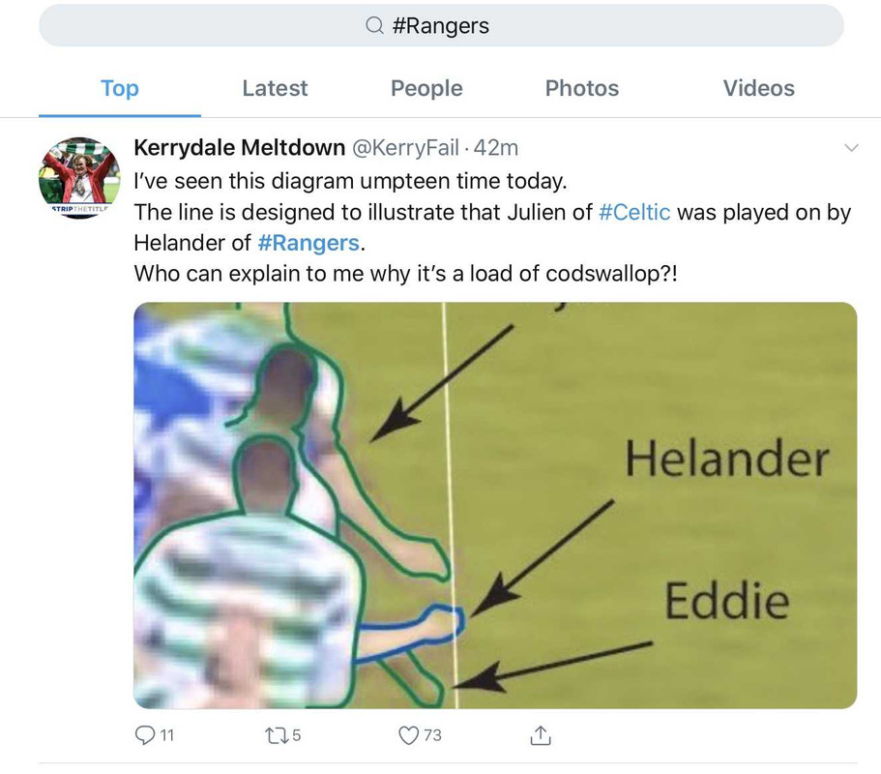Focus the #Rangers search field
The width and height of the screenshot is (881, 774).
pos(441,25)
